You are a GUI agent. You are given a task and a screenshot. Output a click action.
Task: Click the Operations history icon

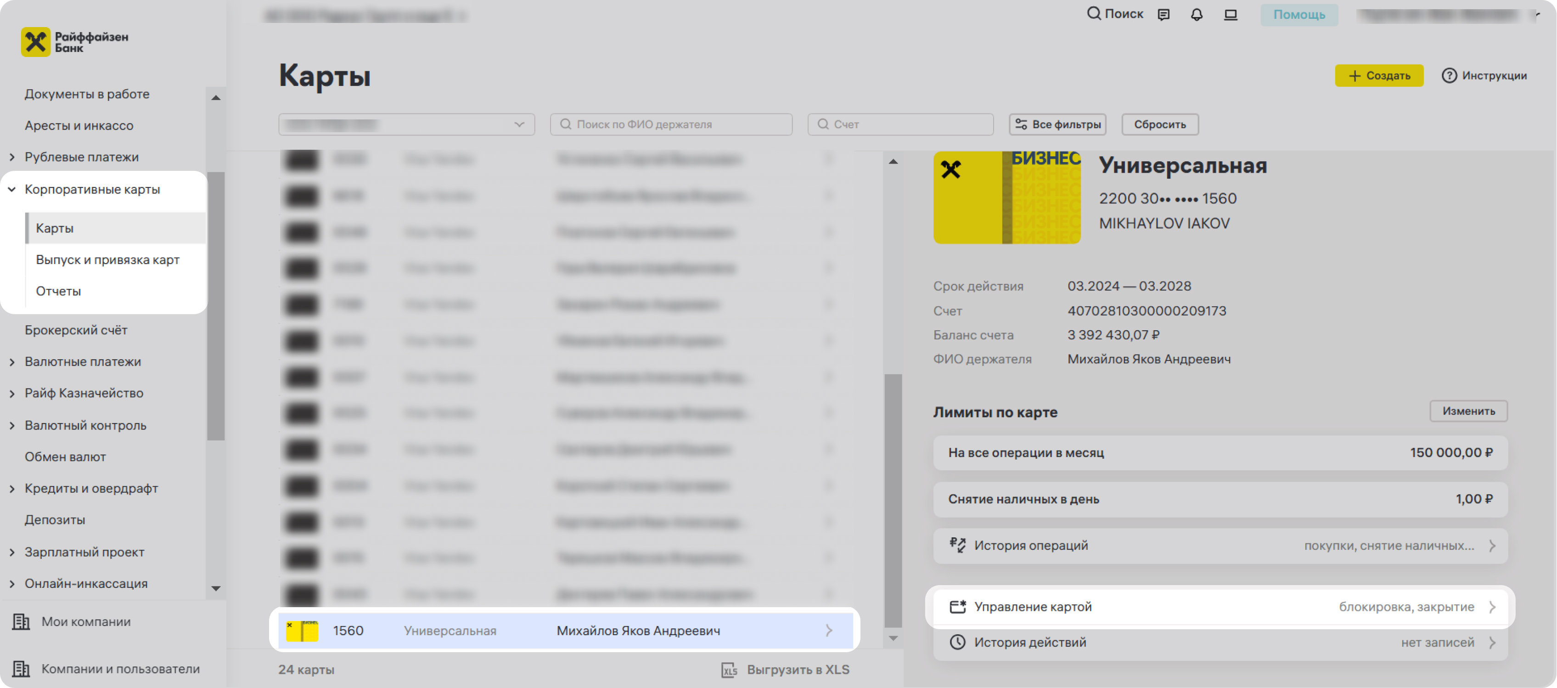click(x=957, y=545)
